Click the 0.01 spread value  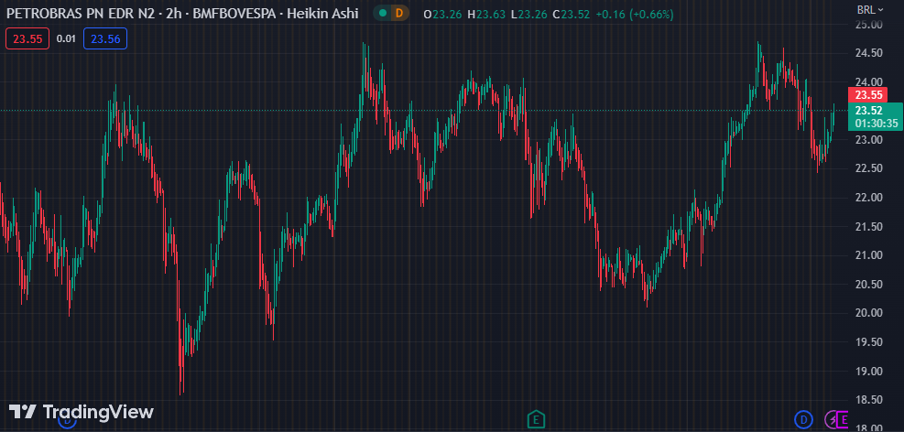coord(66,39)
